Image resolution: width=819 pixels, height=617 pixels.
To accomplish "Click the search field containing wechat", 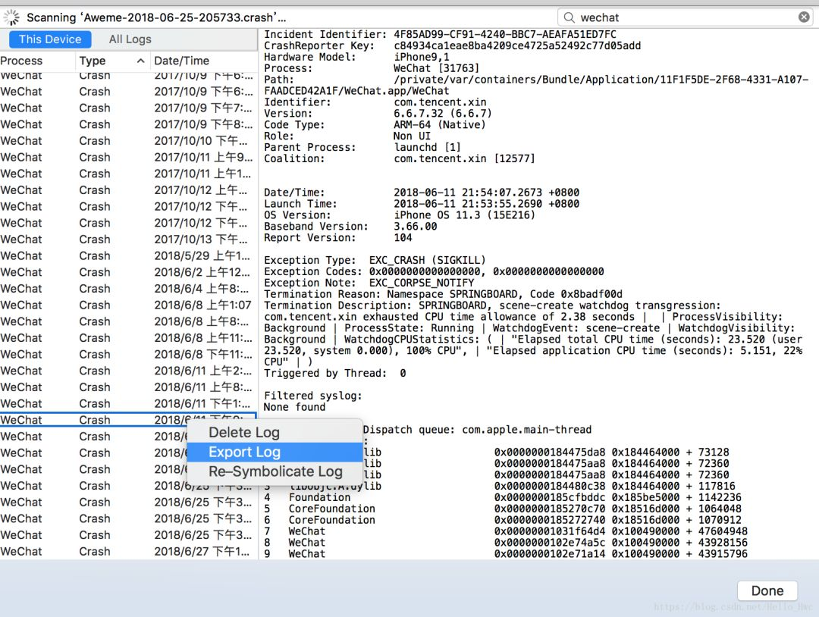I will tap(686, 17).
